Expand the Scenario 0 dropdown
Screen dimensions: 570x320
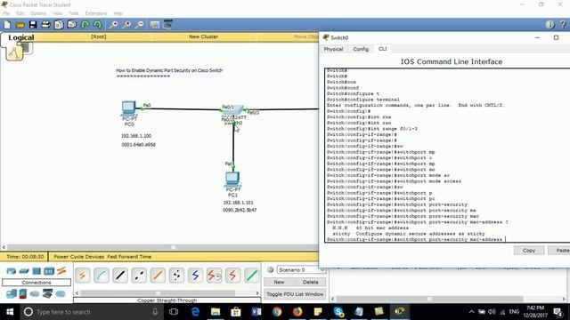[x=301, y=270]
